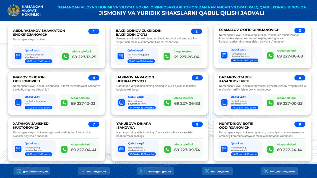
Task: Select the name Abdurazakov Shavkatjon Shokirdjanovich
Action: pyautogui.click(x=39, y=33)
